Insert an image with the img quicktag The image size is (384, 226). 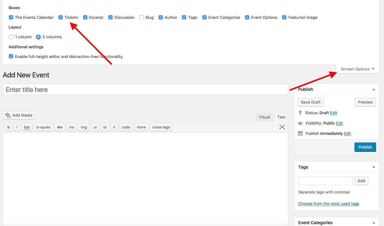point(84,127)
